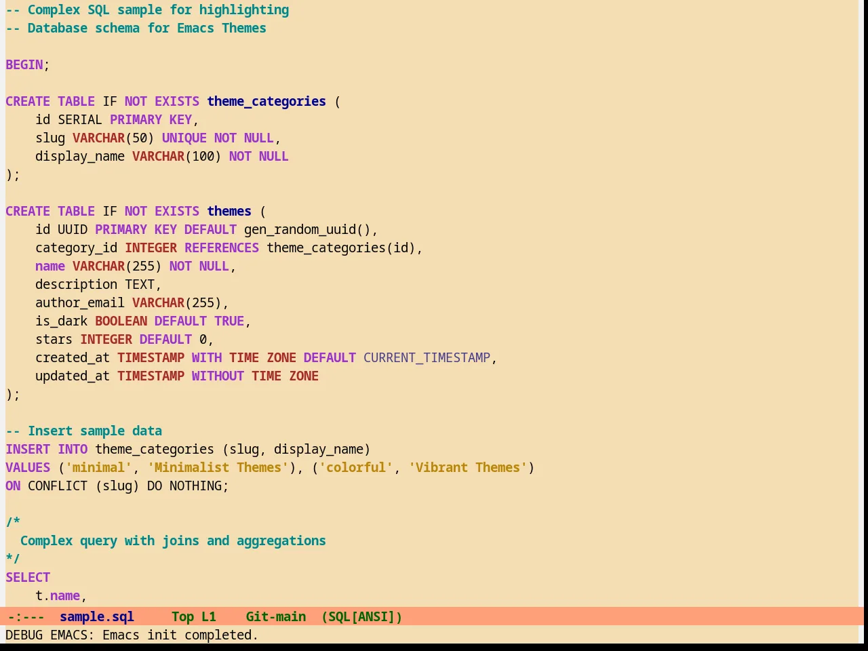Click the VARCHAR(50) type on slug line

click(x=113, y=138)
